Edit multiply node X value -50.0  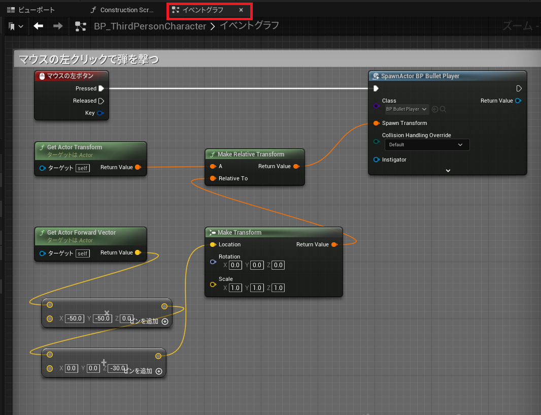tap(75, 318)
